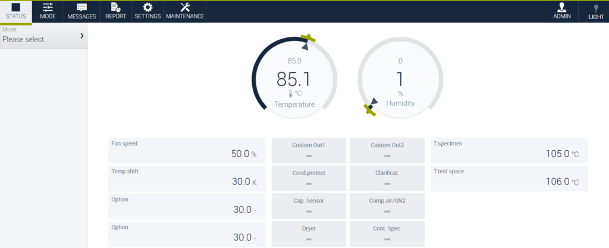
Task: Open the Maintenance tools icon
Action: point(184,8)
